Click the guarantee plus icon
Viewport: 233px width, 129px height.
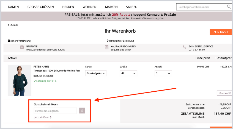[22, 47]
